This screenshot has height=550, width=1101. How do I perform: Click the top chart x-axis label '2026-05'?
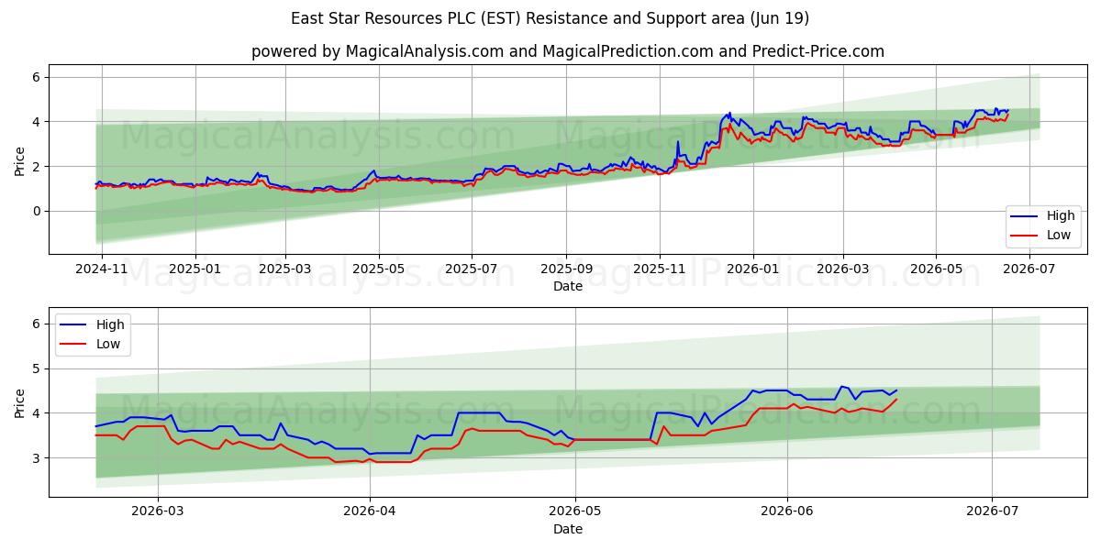(936, 270)
